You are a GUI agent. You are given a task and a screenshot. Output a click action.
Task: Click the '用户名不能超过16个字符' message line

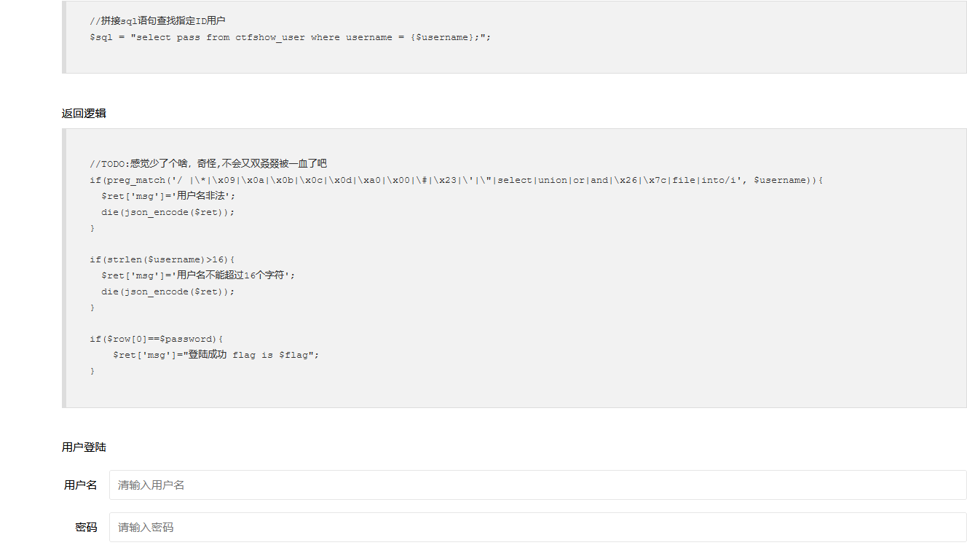click(x=199, y=275)
